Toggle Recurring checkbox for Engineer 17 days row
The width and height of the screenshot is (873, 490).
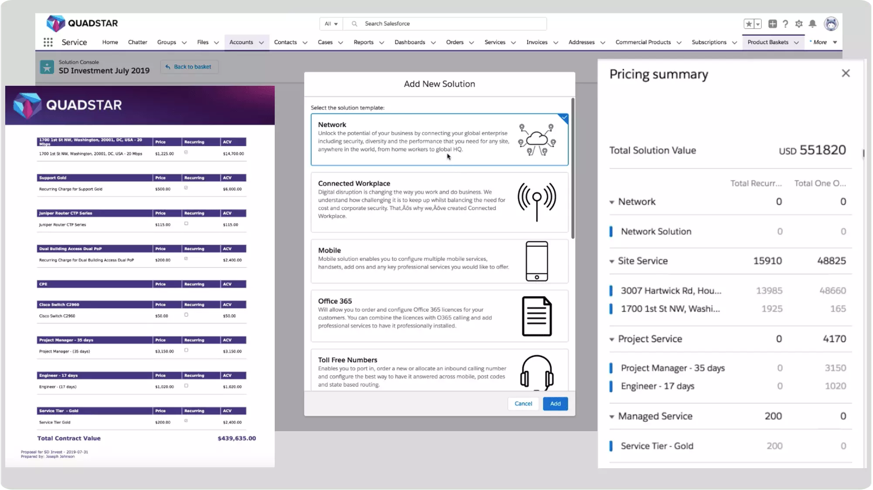coord(186,385)
